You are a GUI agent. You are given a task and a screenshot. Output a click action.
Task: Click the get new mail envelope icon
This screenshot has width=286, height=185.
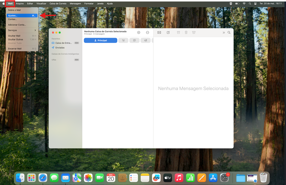(x=159, y=32)
